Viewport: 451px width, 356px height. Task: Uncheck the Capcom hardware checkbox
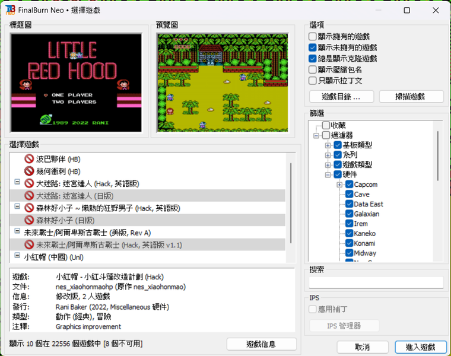point(349,185)
